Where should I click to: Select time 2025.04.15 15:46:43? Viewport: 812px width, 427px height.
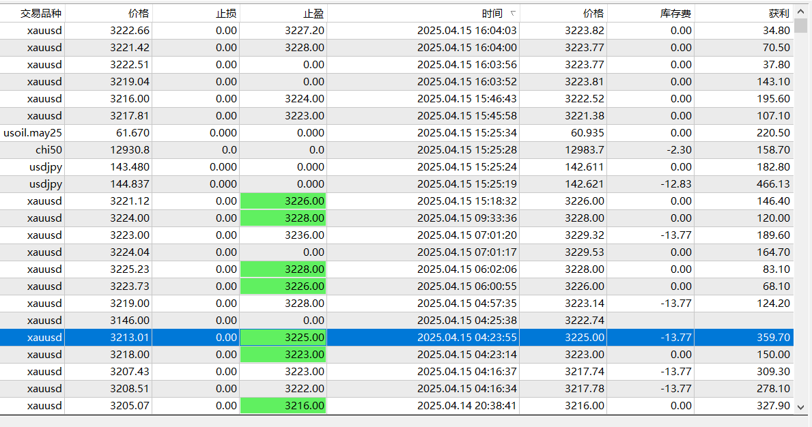point(466,99)
